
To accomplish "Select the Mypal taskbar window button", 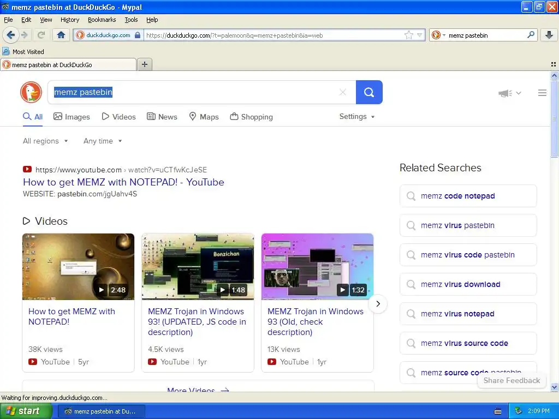I will pos(101,411).
